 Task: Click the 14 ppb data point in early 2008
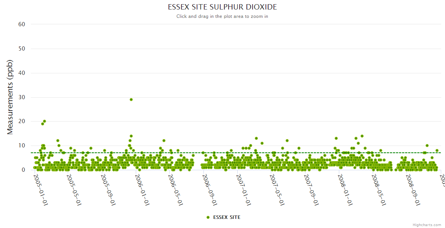(x=362, y=136)
